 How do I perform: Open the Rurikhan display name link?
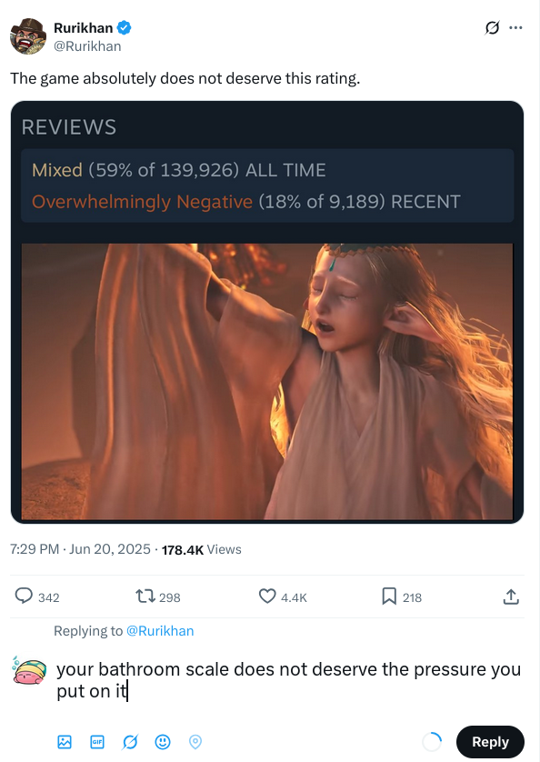(83, 27)
